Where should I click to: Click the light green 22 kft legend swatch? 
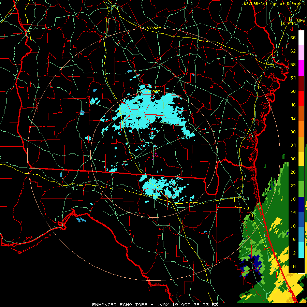301,189
